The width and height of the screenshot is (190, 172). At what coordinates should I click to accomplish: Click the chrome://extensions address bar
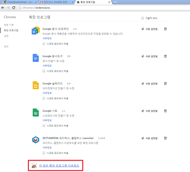tap(103, 8)
